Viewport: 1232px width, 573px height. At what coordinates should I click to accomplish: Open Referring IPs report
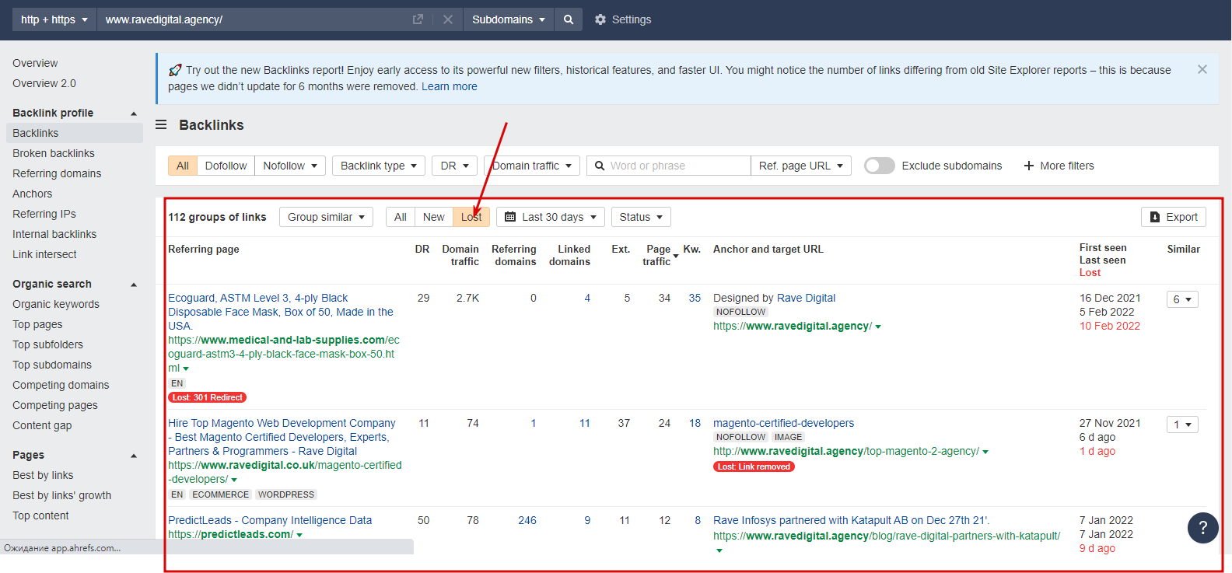44,214
